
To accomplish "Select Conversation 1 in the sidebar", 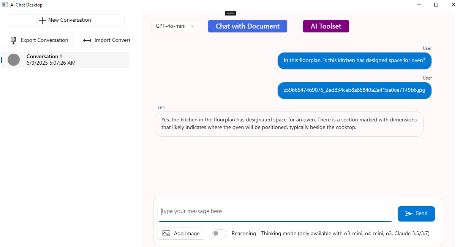I will pos(65,60).
